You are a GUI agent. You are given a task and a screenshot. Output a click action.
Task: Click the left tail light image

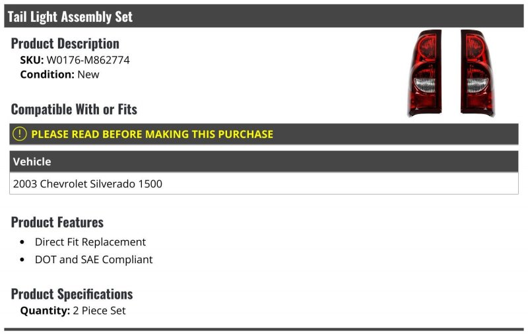click(x=424, y=73)
